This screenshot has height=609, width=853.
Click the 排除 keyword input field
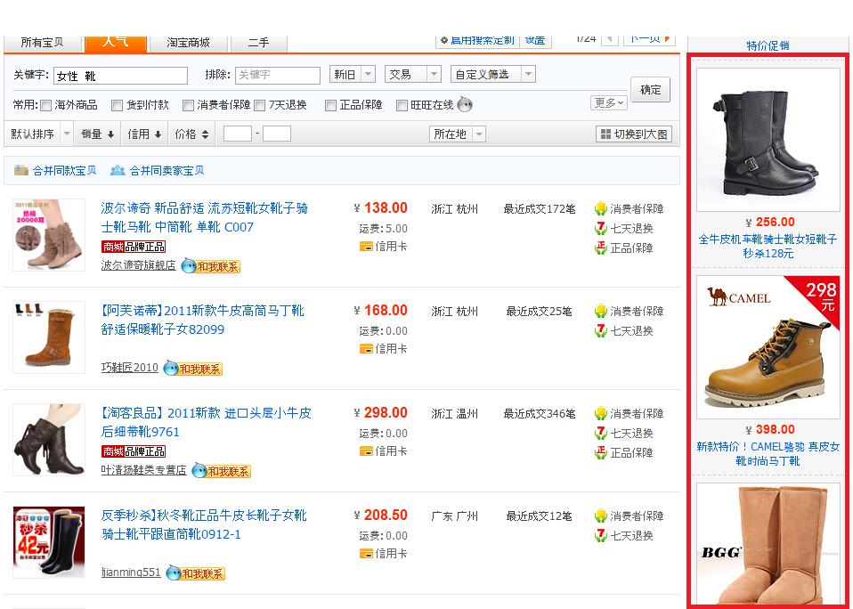click(x=278, y=75)
